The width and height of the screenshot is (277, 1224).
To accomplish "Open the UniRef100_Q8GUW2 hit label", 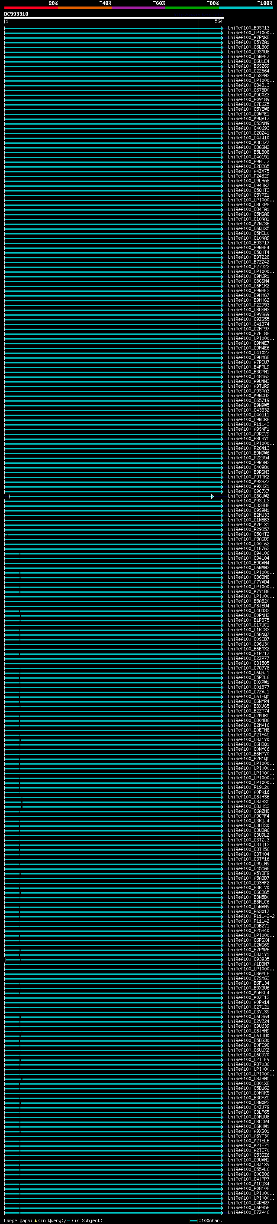I will 248,496.
